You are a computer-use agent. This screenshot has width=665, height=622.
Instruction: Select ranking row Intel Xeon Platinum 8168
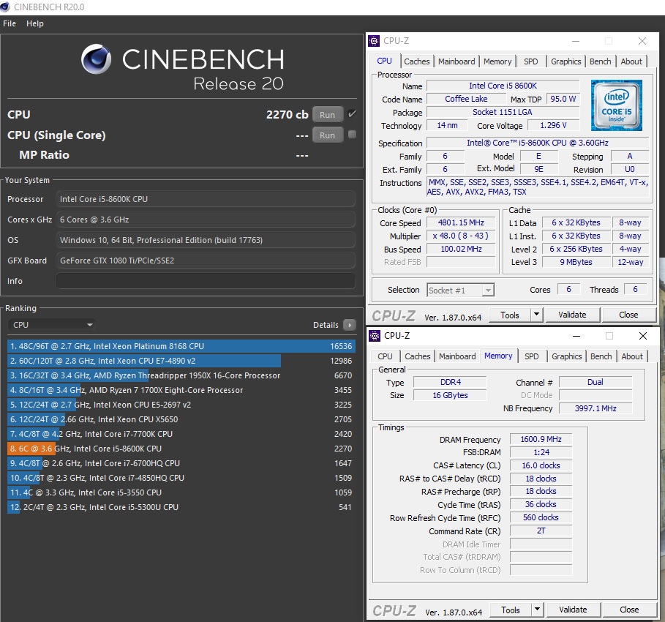(x=181, y=346)
